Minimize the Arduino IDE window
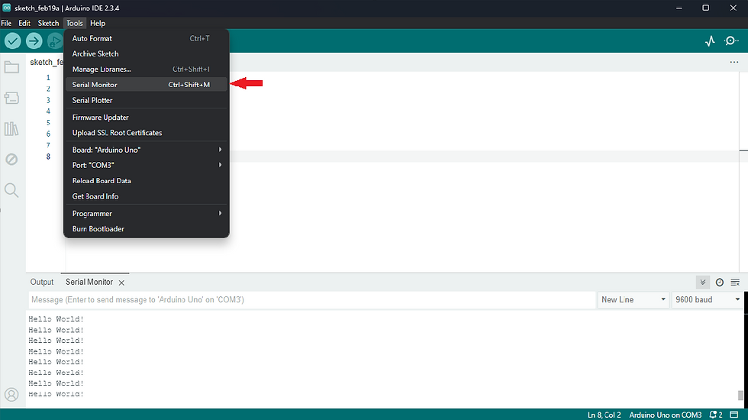This screenshot has height=420, width=748. (x=679, y=8)
